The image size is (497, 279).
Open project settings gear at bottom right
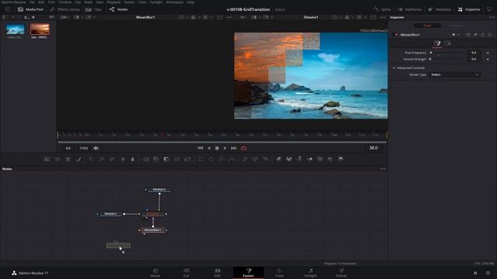488,273
